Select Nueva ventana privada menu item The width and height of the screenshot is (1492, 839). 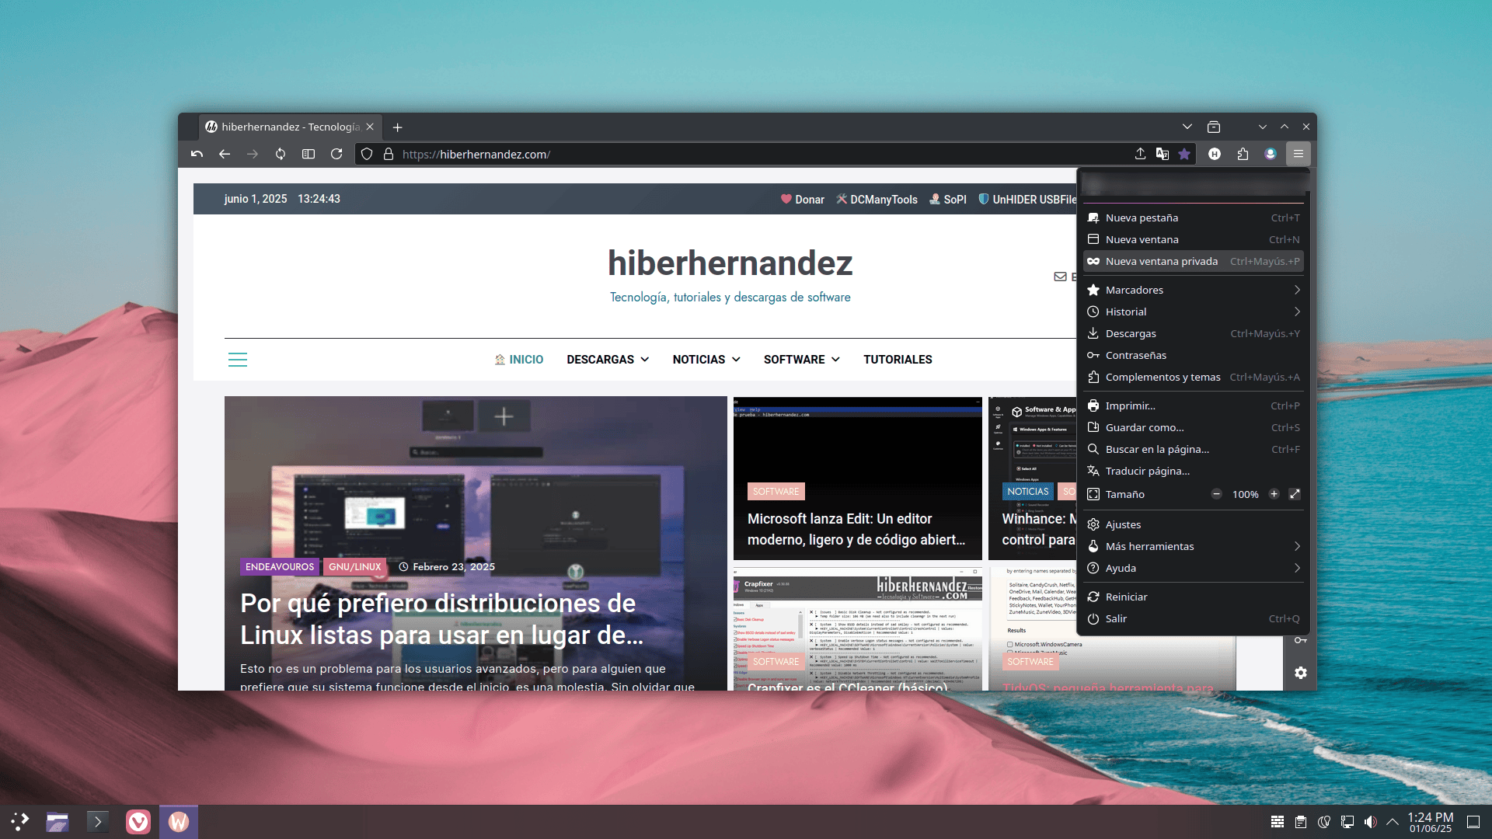1161,261
